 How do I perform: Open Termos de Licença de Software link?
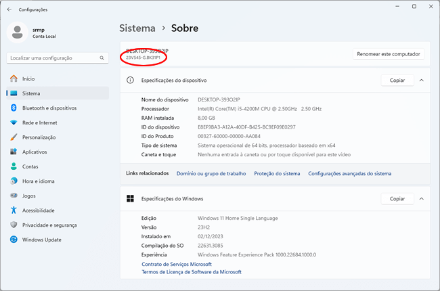click(x=192, y=272)
